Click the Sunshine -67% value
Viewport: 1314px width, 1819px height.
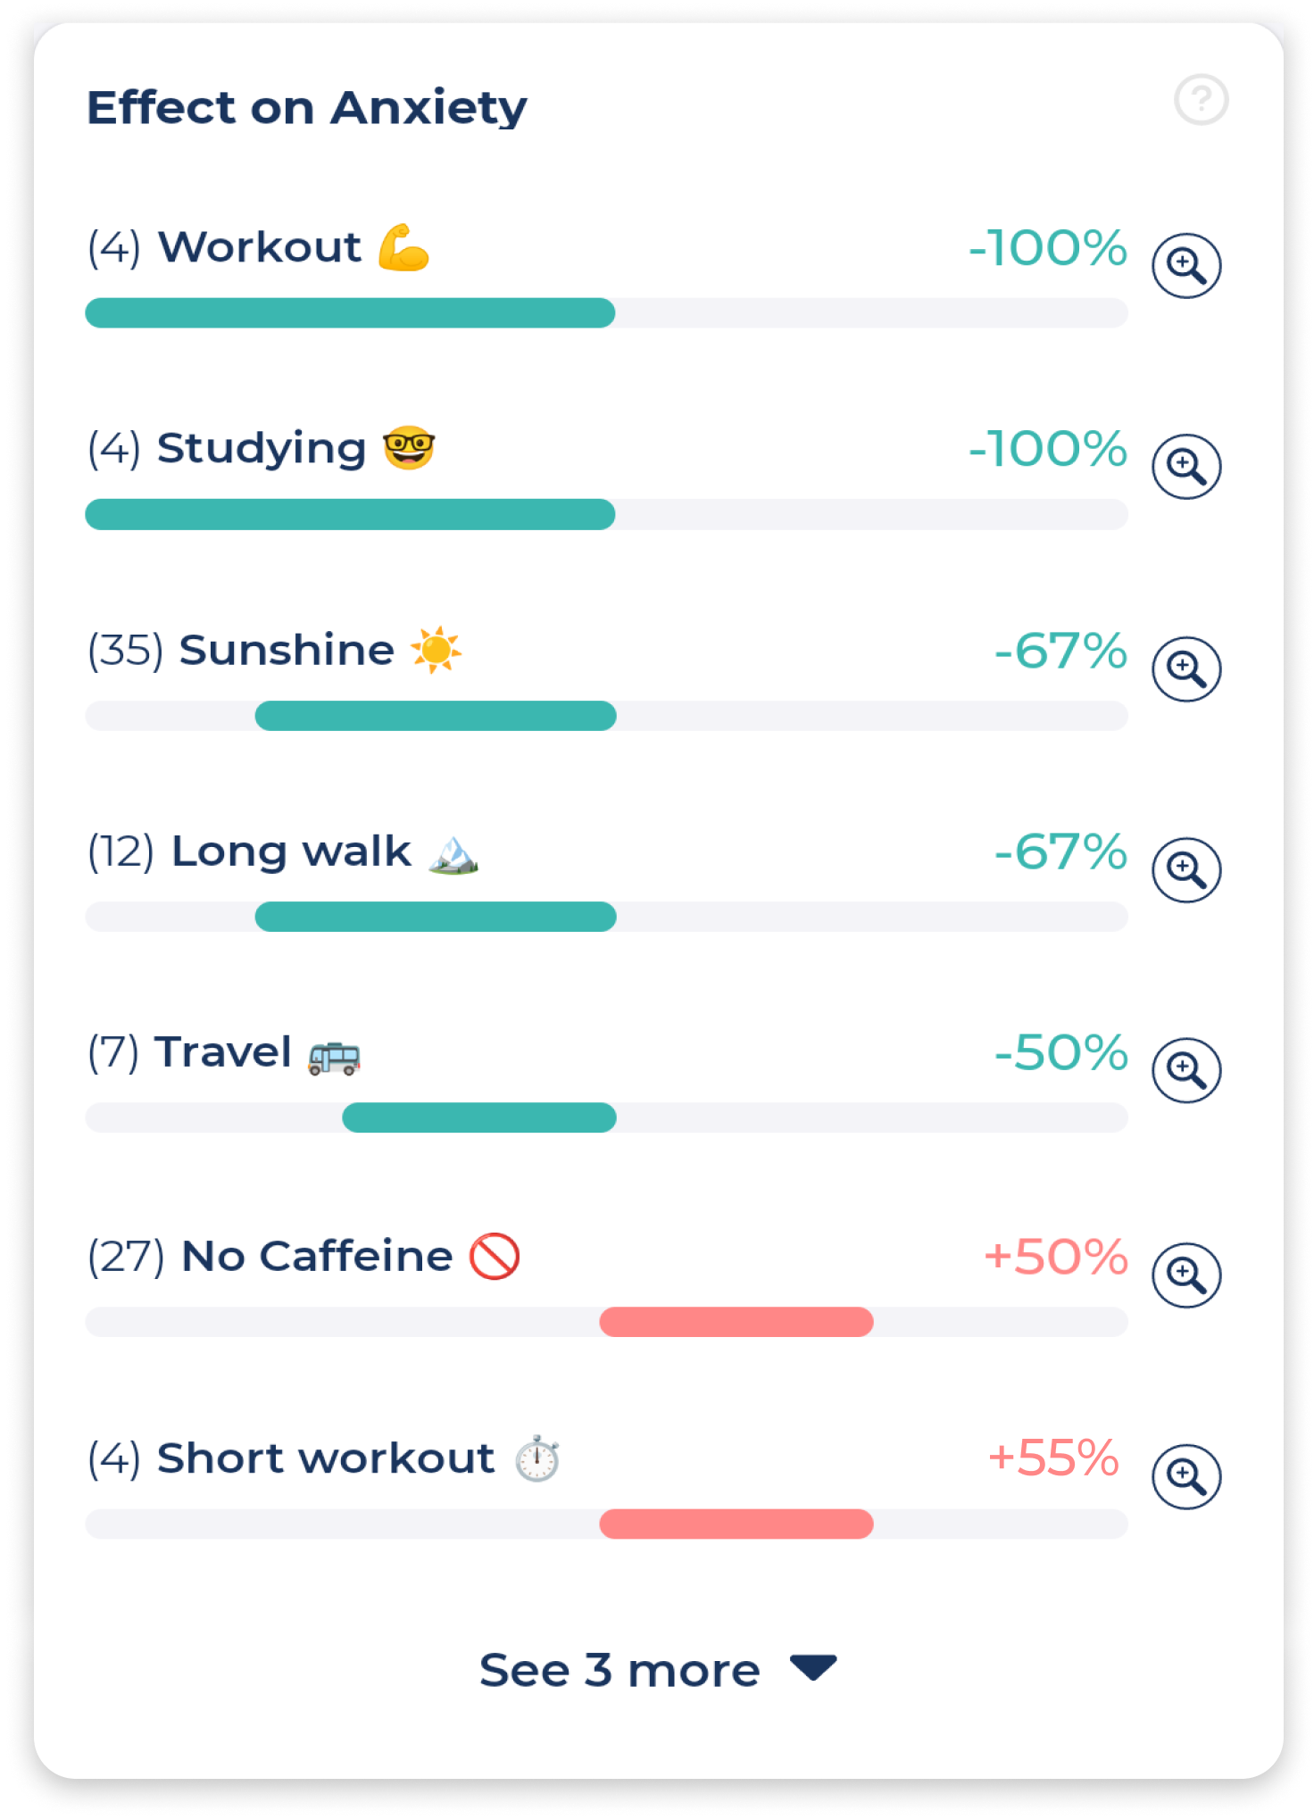point(1060,651)
